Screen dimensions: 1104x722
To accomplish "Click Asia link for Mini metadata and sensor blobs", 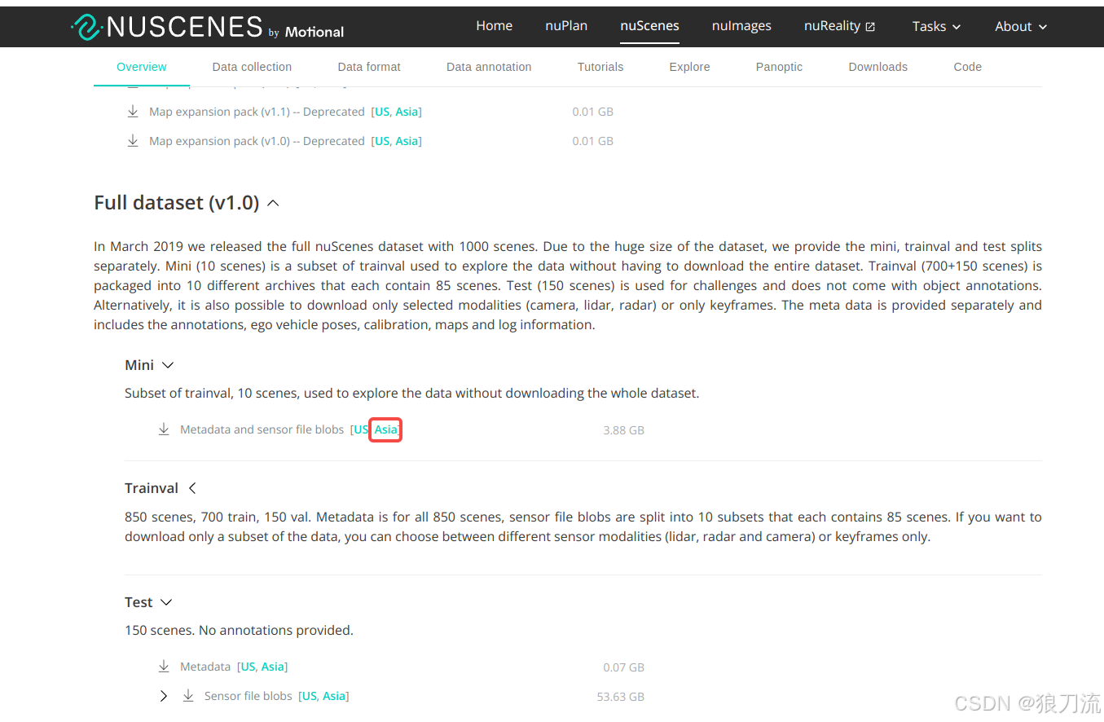I will [x=386, y=429].
